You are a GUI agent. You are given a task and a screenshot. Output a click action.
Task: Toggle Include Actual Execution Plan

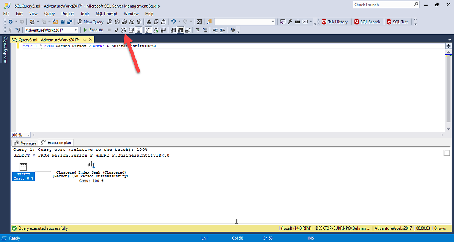(x=148, y=30)
